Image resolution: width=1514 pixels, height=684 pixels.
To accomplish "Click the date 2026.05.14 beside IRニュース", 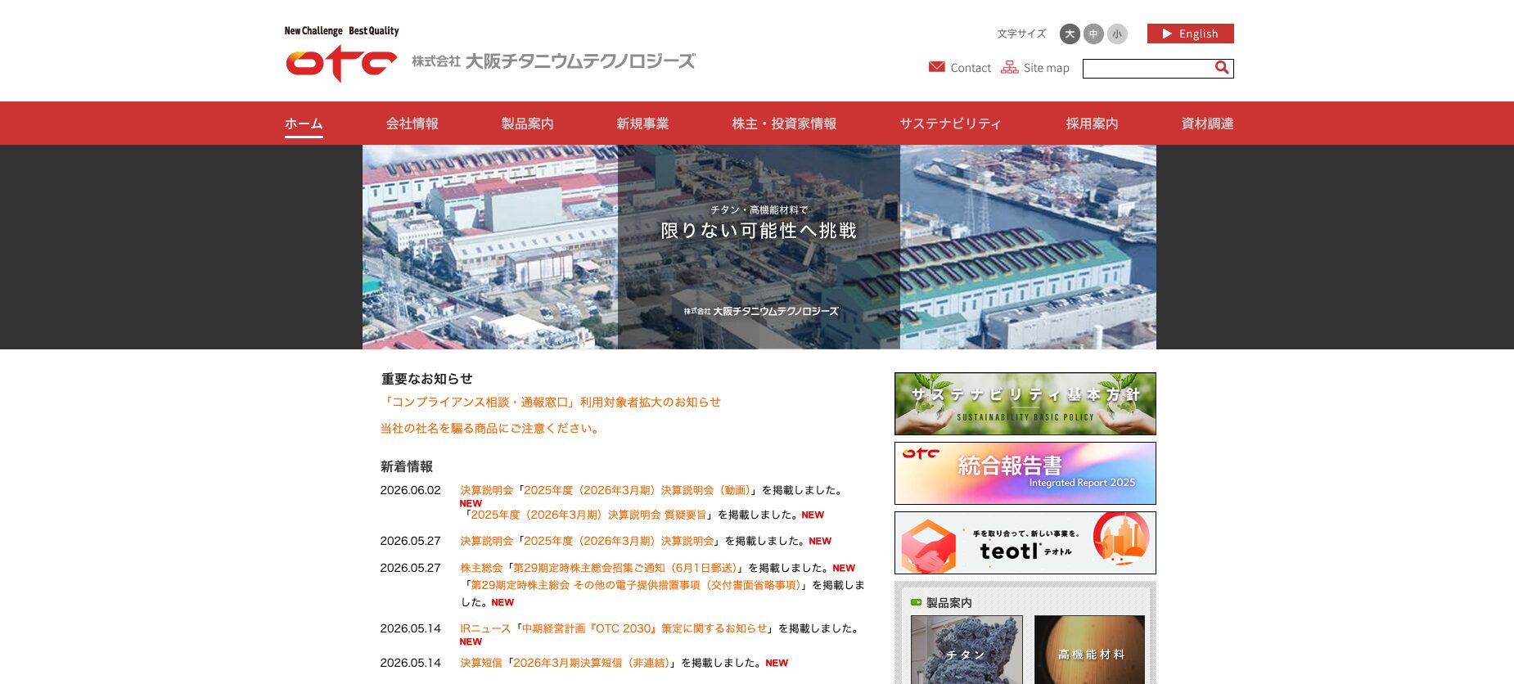I will click(x=410, y=628).
